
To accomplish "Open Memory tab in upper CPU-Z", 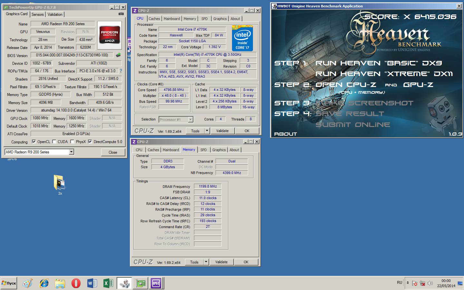I will point(190,19).
